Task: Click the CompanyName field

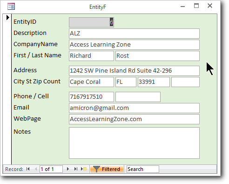Action: (x=134, y=45)
